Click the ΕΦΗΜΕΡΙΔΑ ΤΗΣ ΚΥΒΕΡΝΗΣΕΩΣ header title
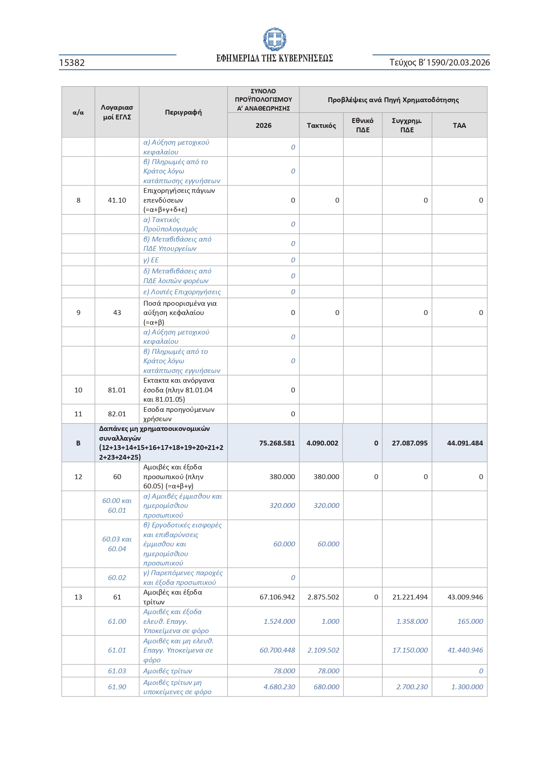 [x=274, y=58]
